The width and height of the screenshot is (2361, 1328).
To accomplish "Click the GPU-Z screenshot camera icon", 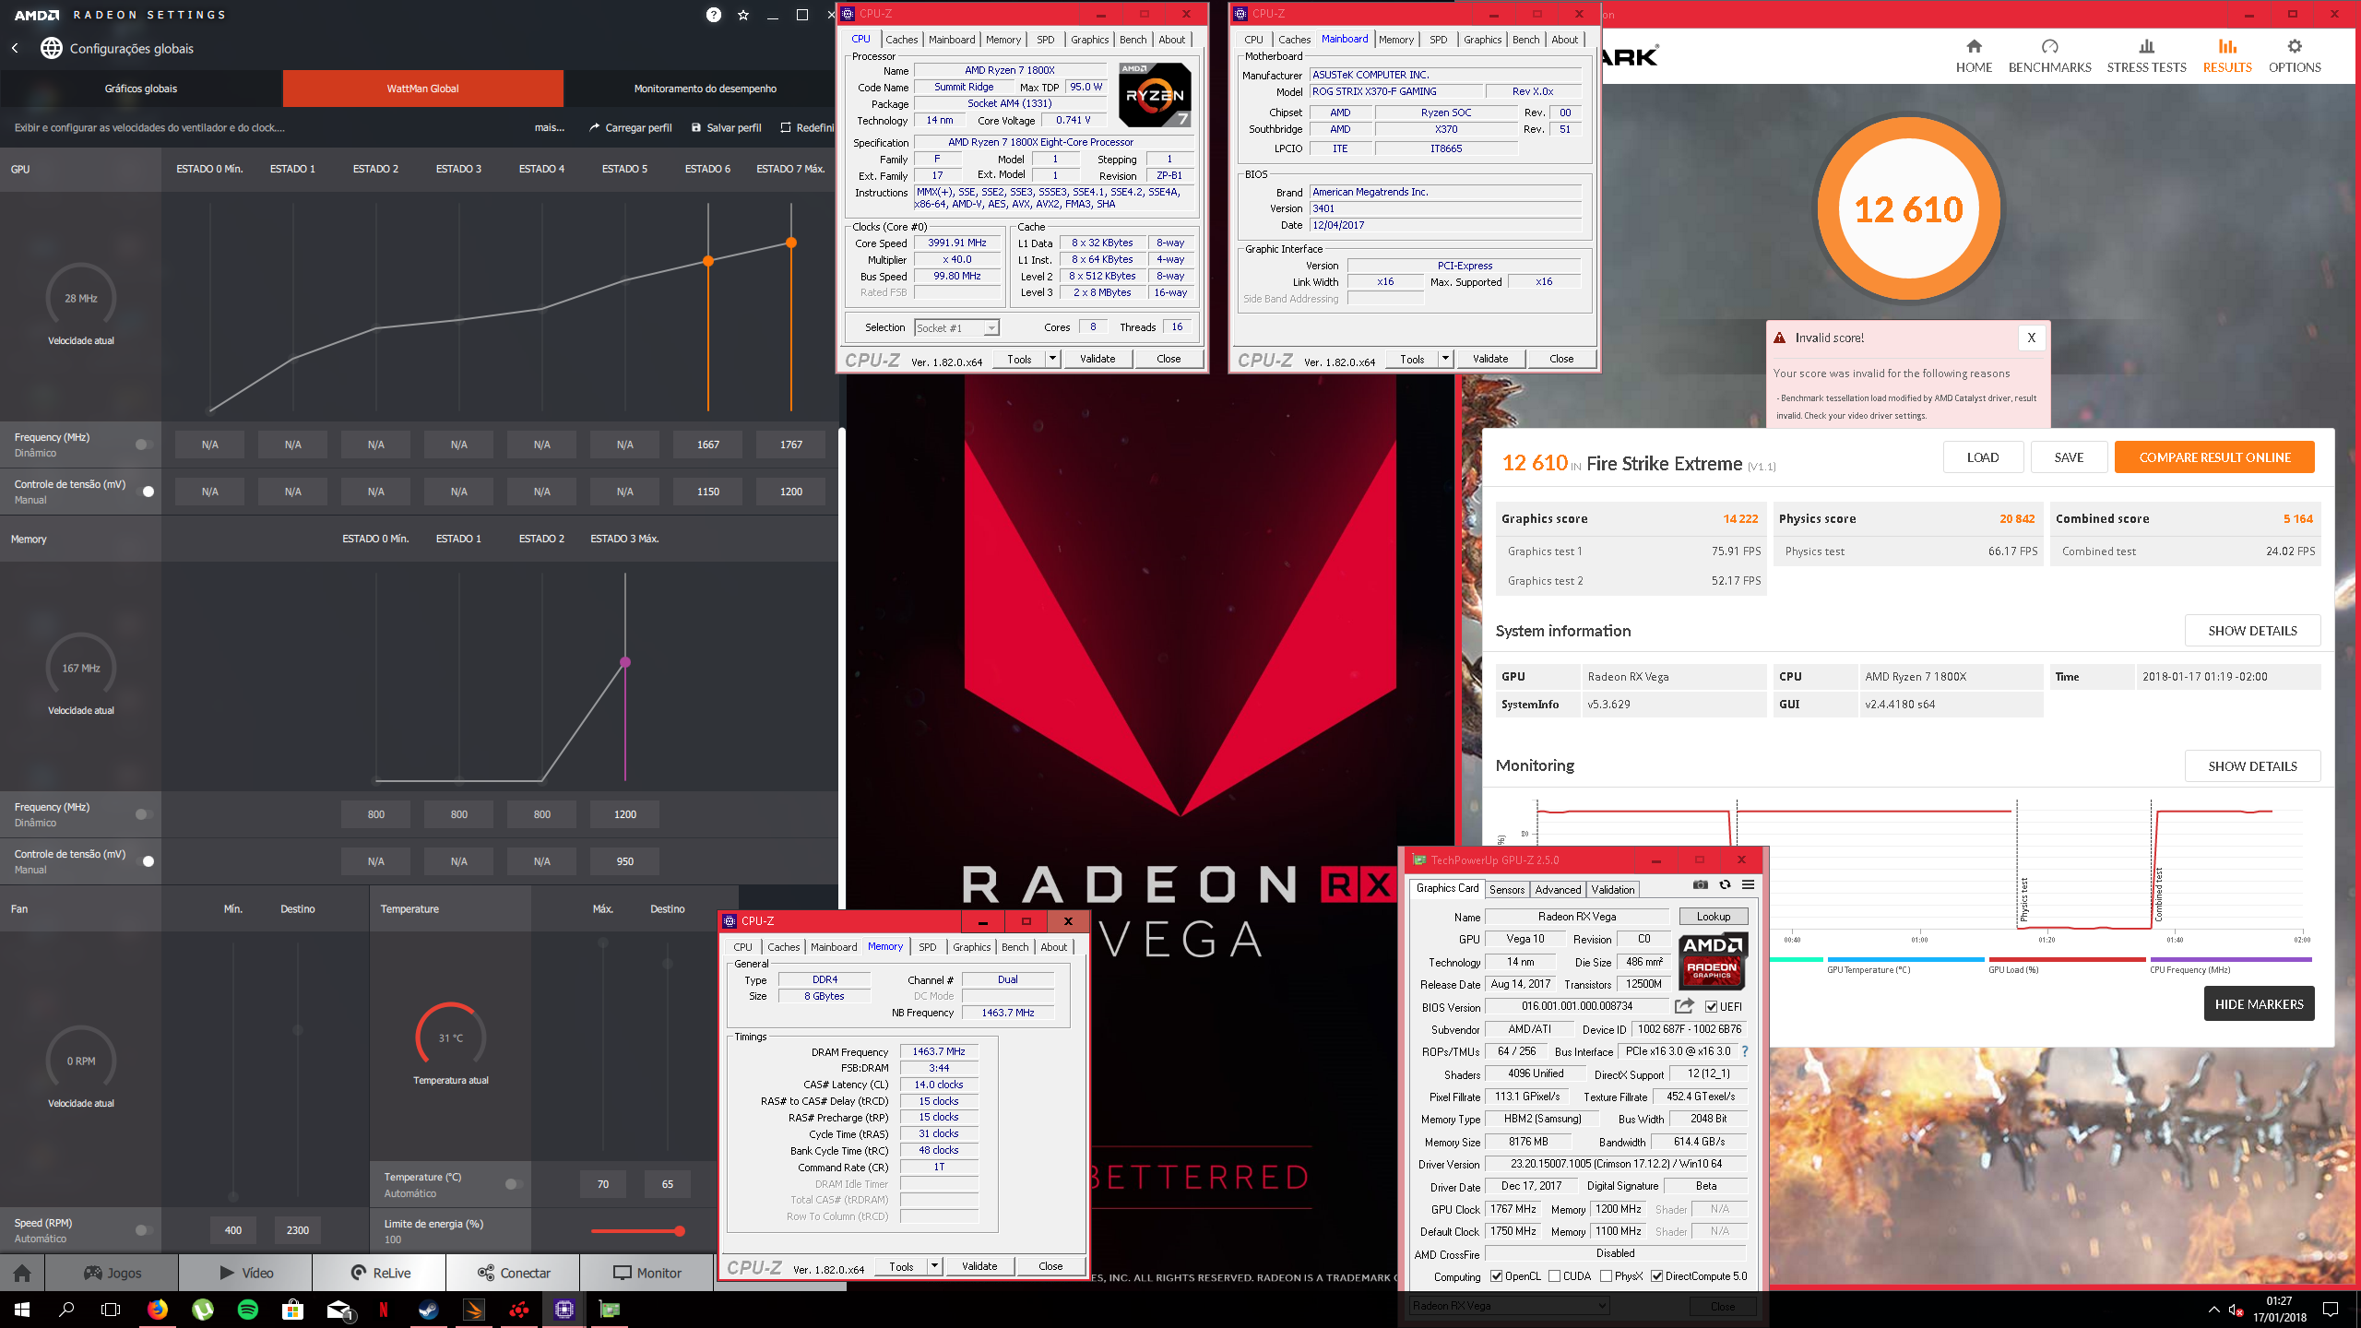I will tap(1701, 885).
